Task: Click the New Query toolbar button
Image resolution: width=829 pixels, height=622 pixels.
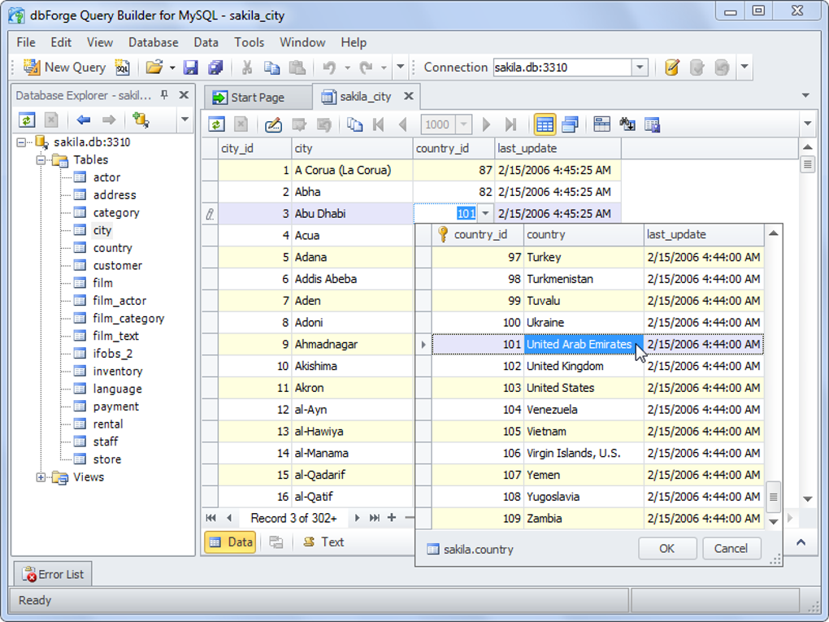Action: pyautogui.click(x=64, y=67)
